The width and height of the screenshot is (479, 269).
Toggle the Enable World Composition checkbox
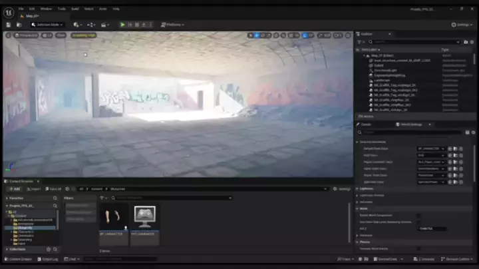coord(418,215)
